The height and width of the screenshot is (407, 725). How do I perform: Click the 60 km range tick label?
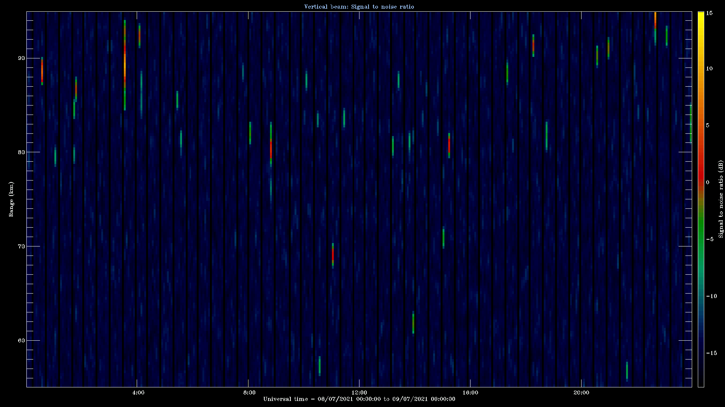click(21, 341)
